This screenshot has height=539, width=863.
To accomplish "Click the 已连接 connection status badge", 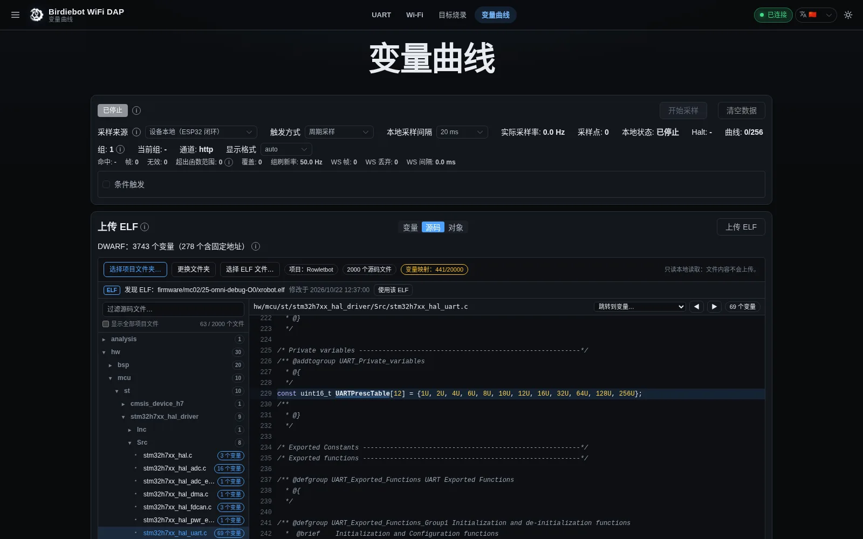I will pos(773,15).
